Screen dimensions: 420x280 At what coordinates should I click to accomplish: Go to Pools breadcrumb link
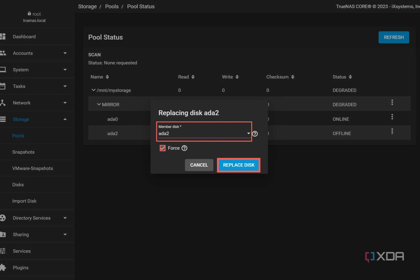[112, 6]
